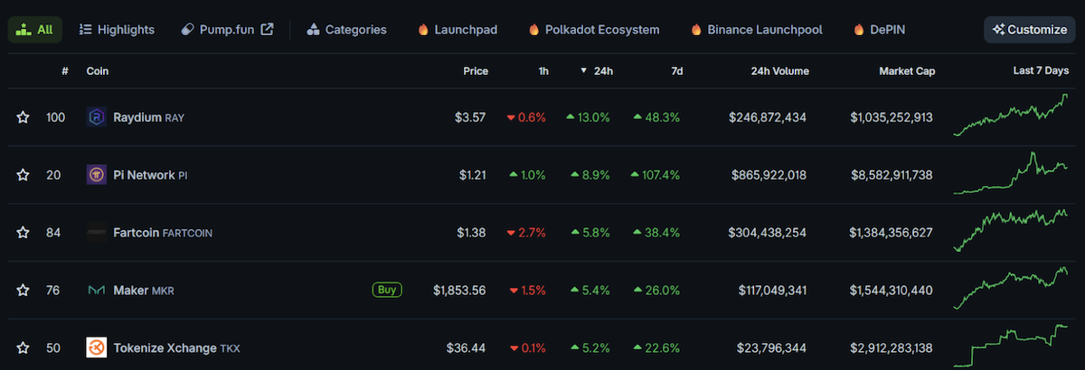Click Maker's price $1,853.56
Image resolution: width=1085 pixels, height=370 pixels.
click(x=459, y=291)
